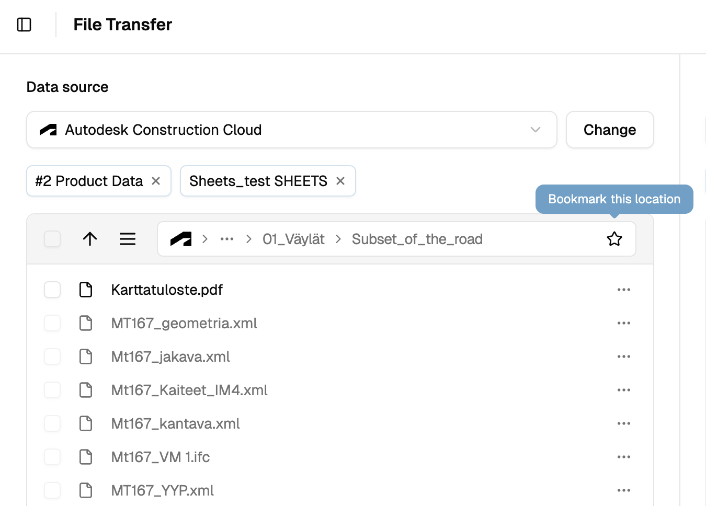Image resolution: width=706 pixels, height=506 pixels.
Task: Navigate to 01_Väylät in the breadcrumb
Action: (293, 239)
